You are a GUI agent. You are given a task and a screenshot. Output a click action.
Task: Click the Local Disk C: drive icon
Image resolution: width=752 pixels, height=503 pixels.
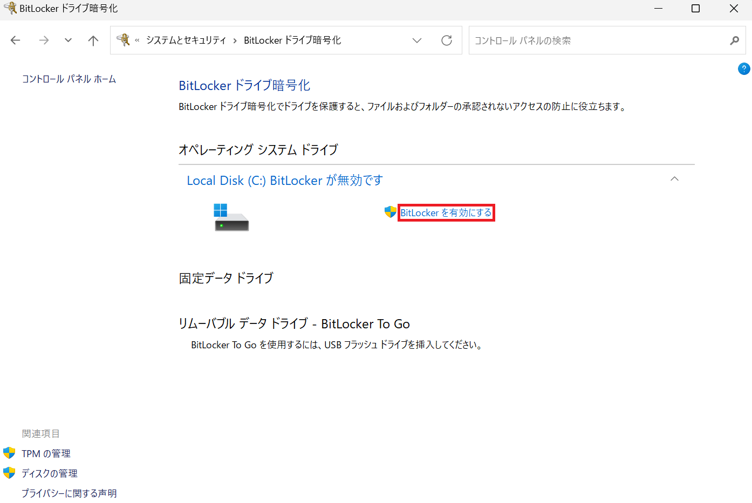point(231,217)
